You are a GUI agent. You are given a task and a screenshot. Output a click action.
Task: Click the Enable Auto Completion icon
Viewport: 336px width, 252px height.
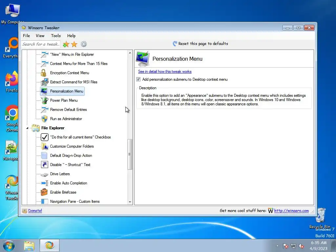pyautogui.click(x=44, y=183)
